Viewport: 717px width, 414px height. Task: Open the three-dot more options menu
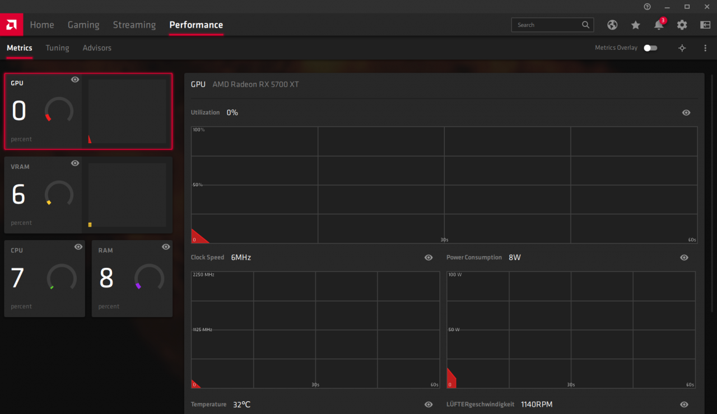[x=705, y=48]
